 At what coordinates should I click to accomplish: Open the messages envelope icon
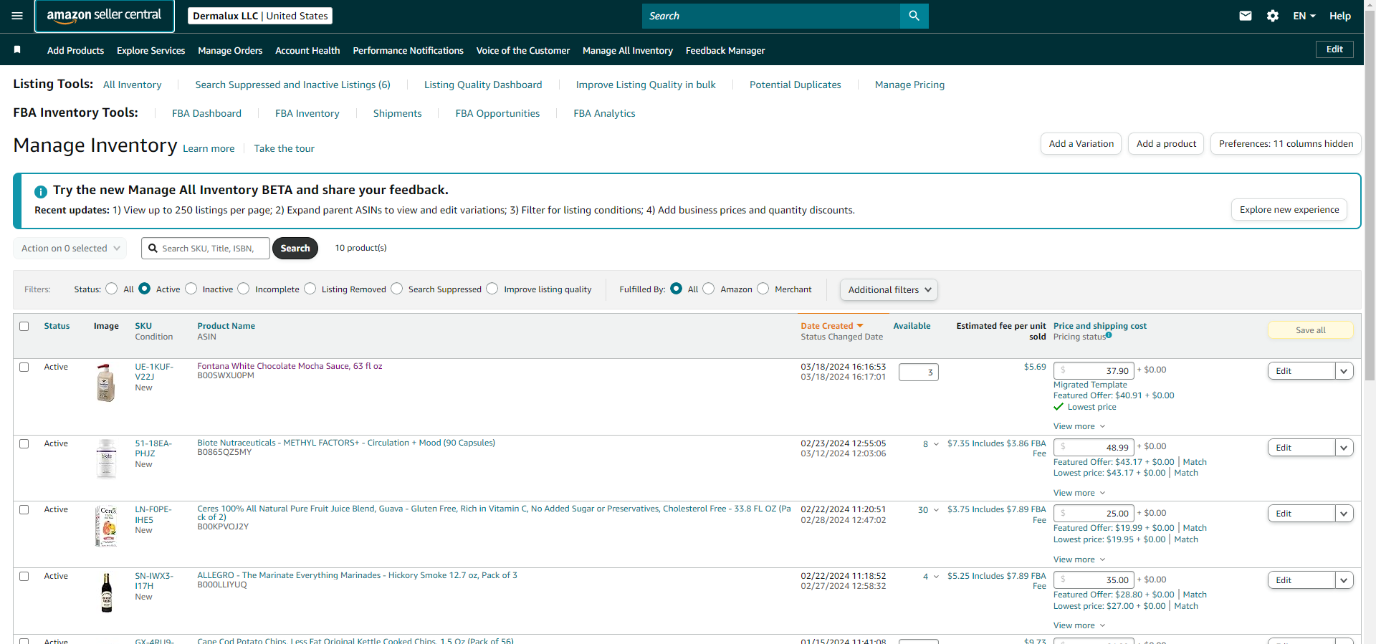pos(1246,16)
